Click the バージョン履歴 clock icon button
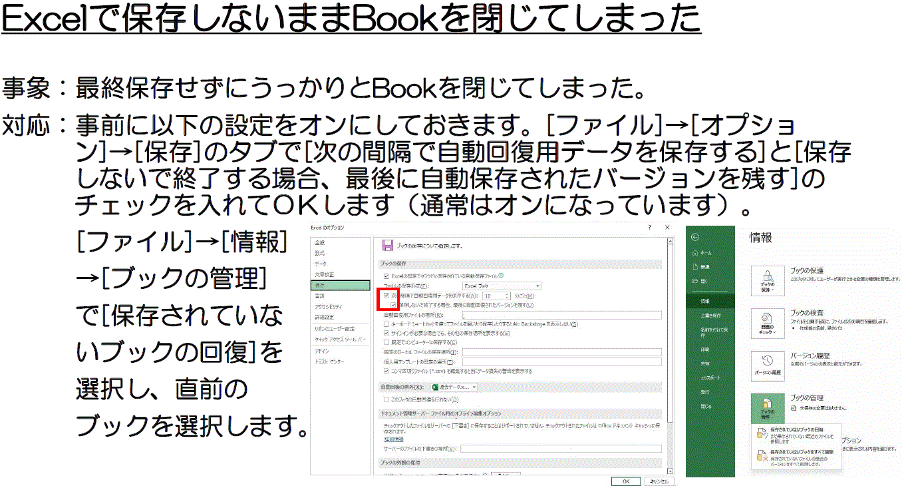904x486 pixels. click(768, 366)
